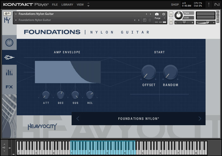Select the envelope page feather icon
222x156 pixels.
(x=9, y=57)
